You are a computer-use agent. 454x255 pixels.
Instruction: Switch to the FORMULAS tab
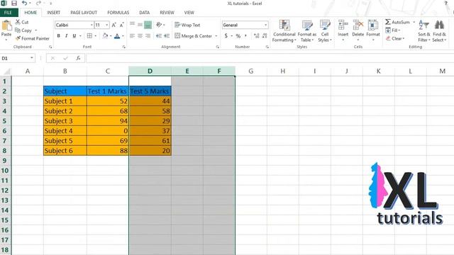coord(118,13)
